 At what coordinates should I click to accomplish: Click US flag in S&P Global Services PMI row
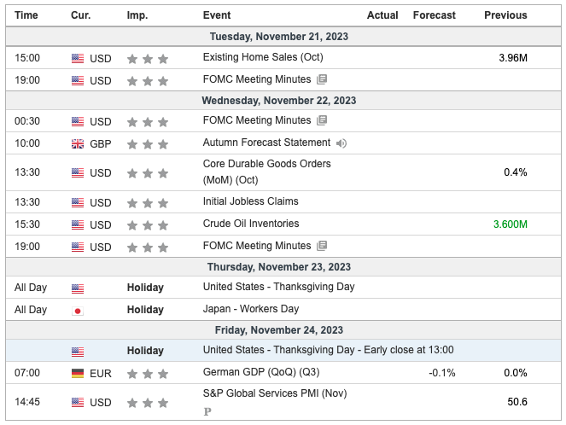tap(78, 402)
